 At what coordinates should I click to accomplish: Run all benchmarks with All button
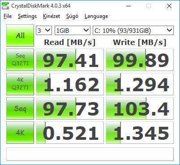pyautogui.click(x=20, y=36)
